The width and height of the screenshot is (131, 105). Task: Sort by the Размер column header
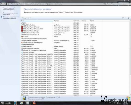click(85, 21)
